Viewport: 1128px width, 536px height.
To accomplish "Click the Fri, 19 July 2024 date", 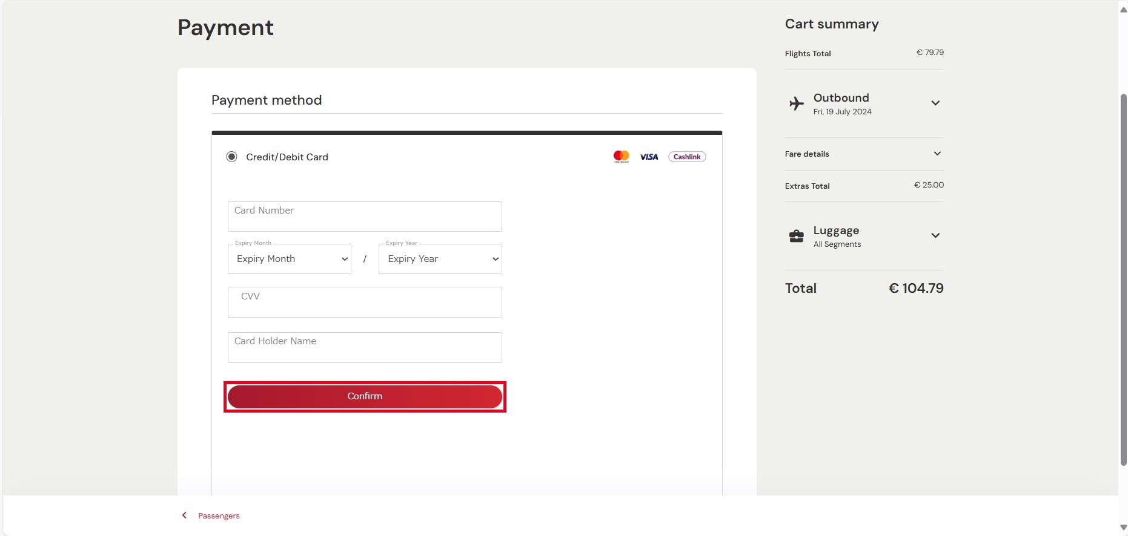I will pos(842,112).
